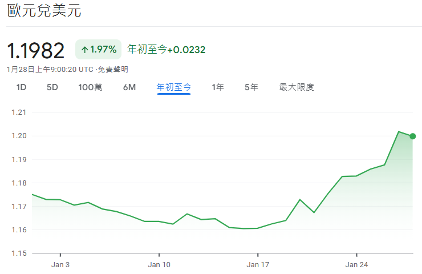
Task: Click the 1.17 y-axis label
Action: [x=19, y=207]
